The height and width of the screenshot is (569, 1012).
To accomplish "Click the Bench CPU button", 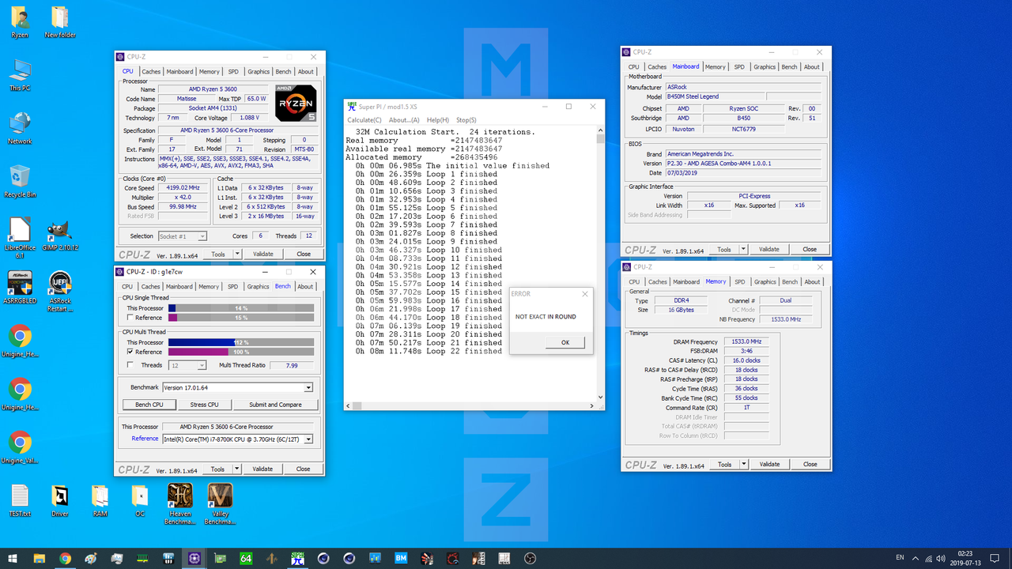I will pyautogui.click(x=149, y=404).
